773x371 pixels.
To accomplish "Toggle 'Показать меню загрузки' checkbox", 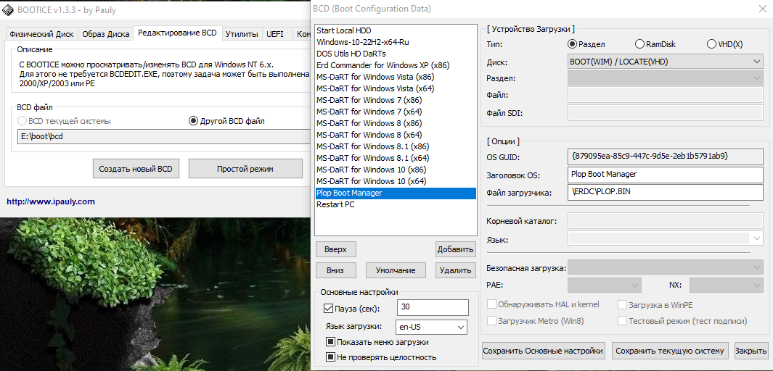I will [x=330, y=342].
